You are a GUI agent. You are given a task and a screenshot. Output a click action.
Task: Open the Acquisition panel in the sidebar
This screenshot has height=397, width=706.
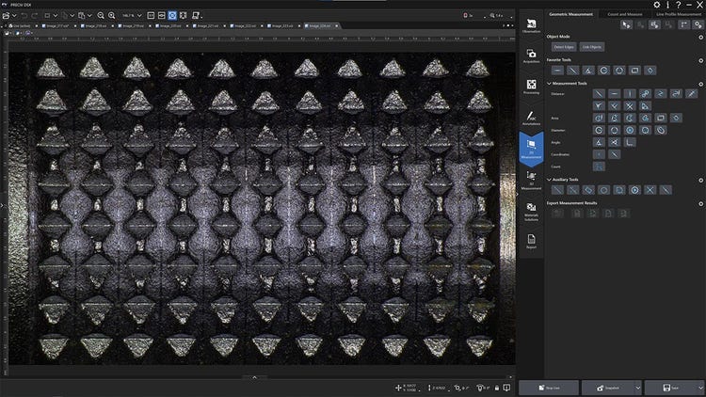click(531, 56)
